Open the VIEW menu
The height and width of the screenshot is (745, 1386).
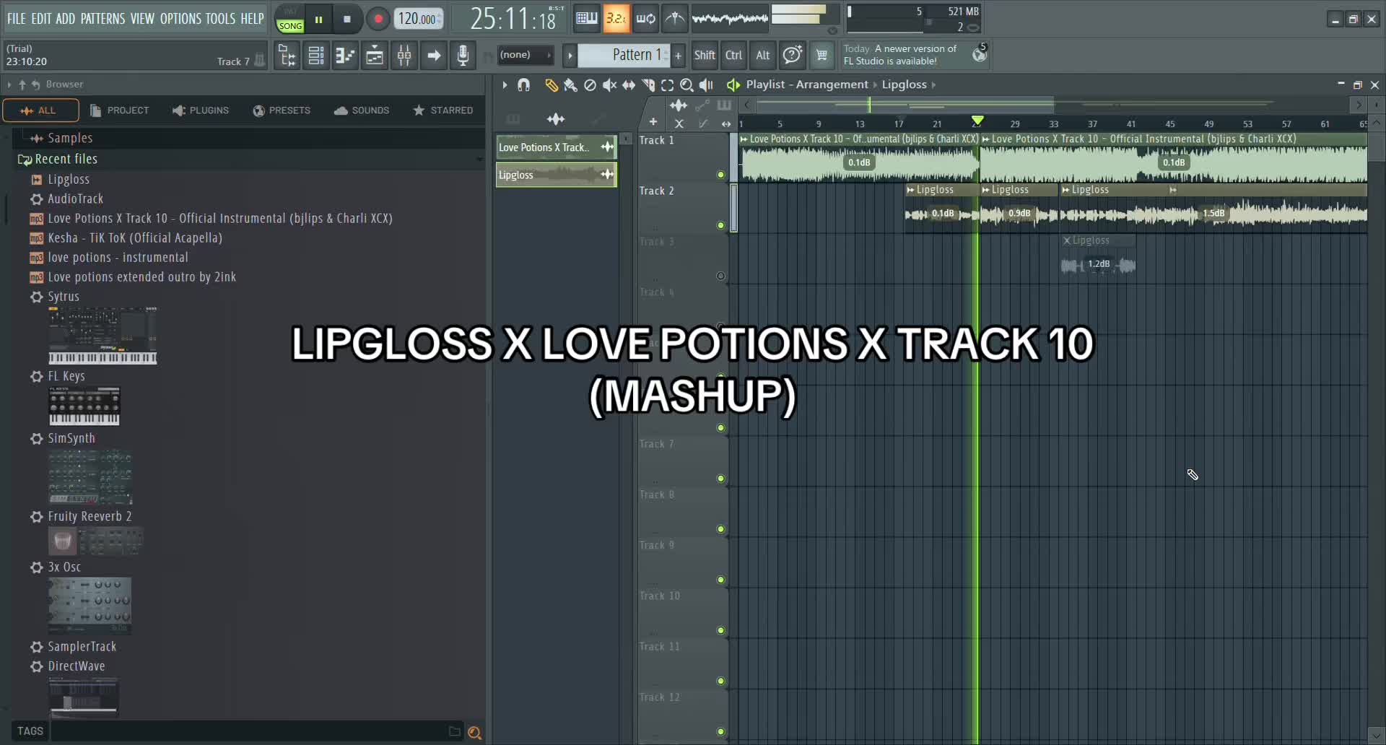(x=142, y=19)
